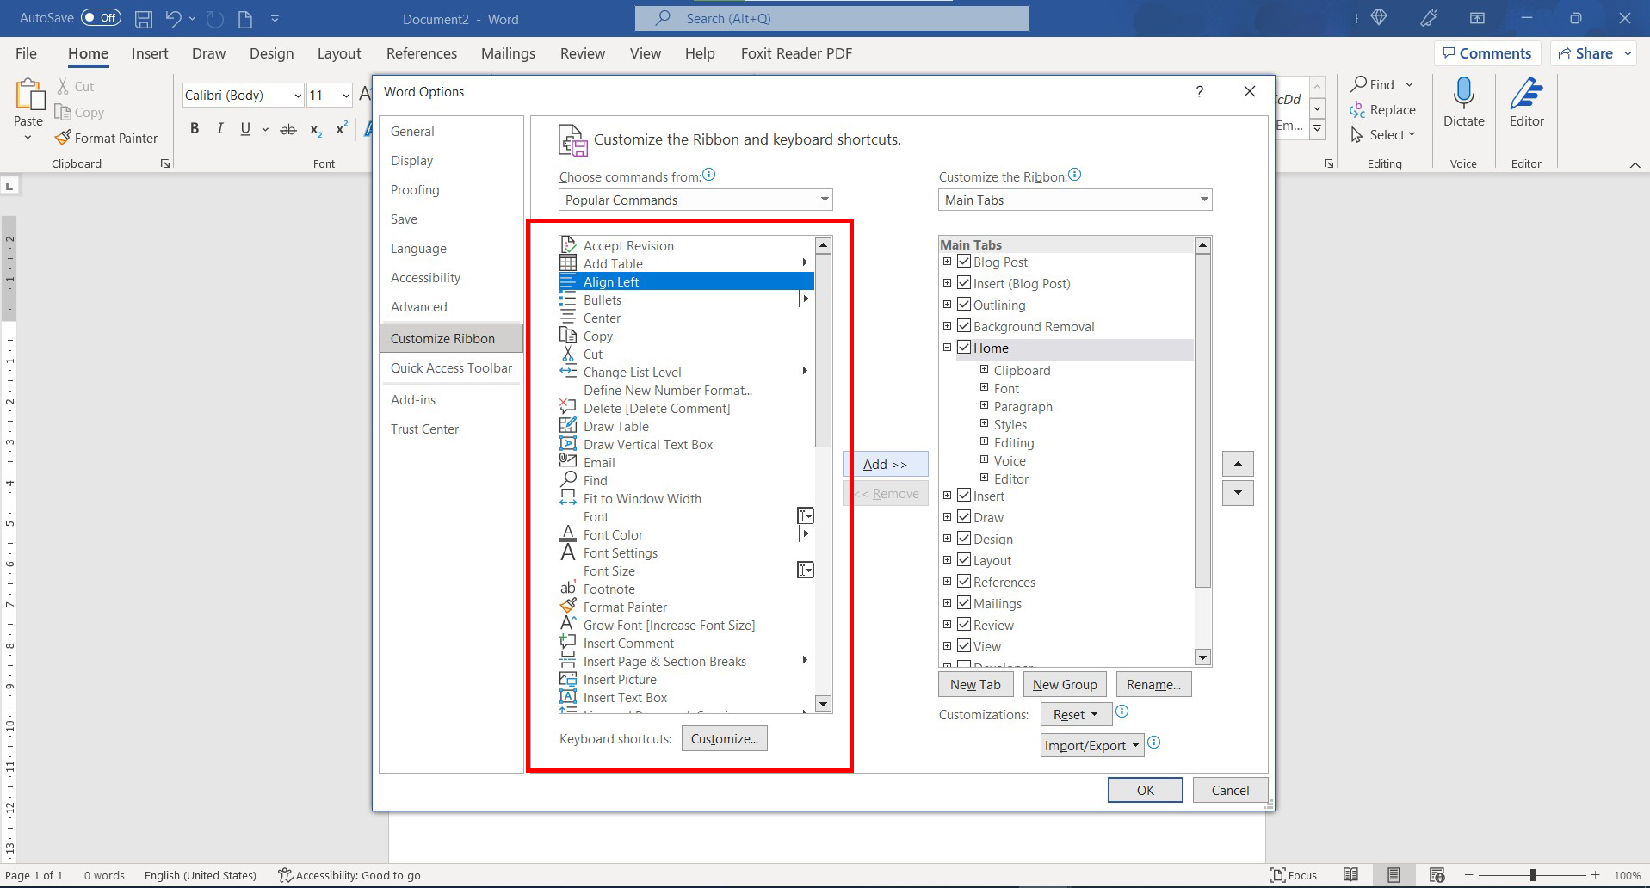Viewport: 1650px width, 888px height.
Task: Click the Underline button in the ribbon
Action: coord(245,128)
